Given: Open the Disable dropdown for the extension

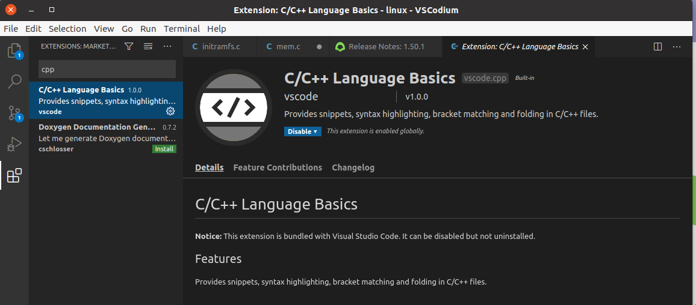Looking at the screenshot, I should tap(303, 131).
